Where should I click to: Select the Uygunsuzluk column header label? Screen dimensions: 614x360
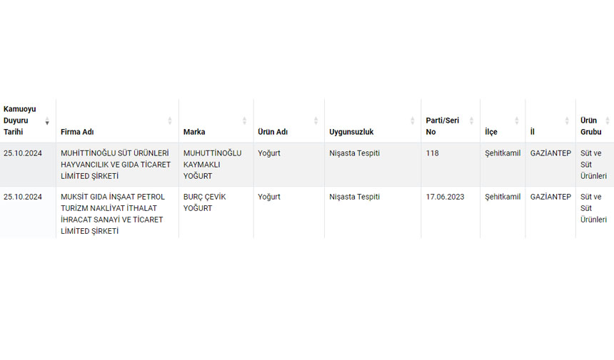coord(351,132)
